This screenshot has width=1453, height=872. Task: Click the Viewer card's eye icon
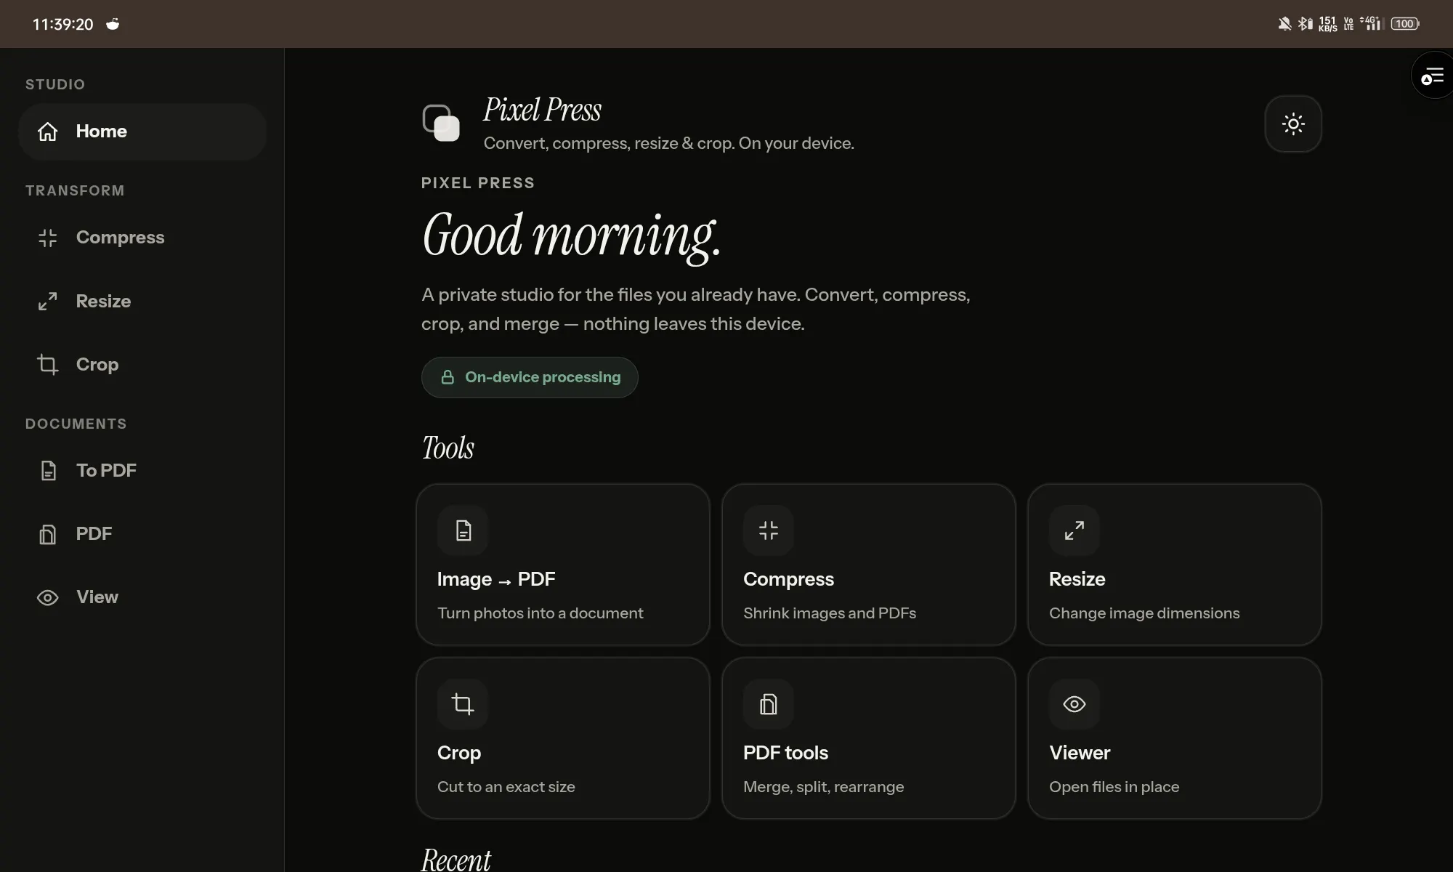(x=1074, y=704)
